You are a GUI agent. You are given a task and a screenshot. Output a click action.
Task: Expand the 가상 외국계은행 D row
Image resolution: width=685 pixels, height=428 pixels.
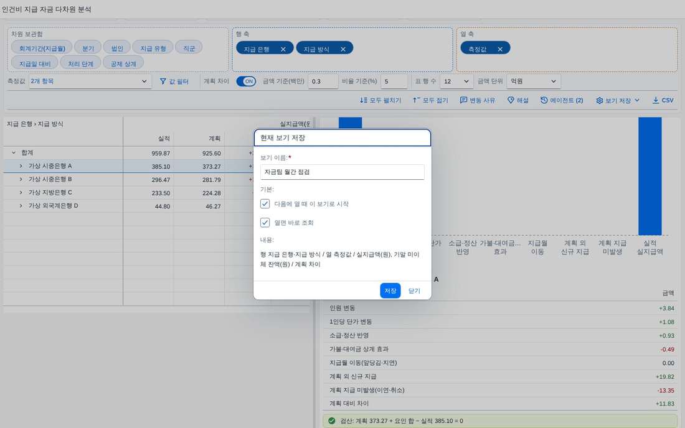(21, 205)
